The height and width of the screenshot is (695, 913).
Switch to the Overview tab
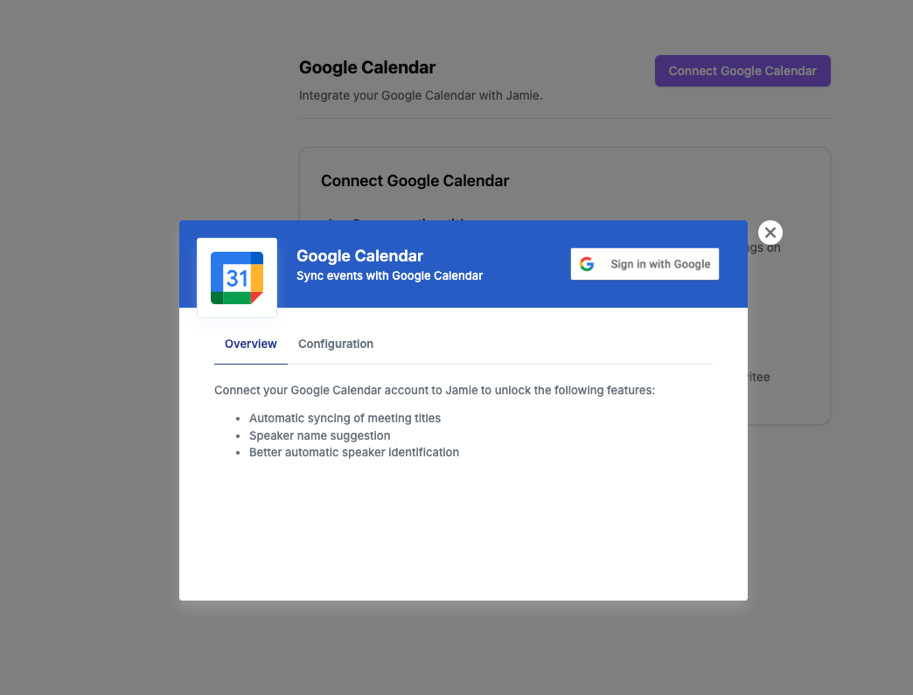pyautogui.click(x=250, y=344)
